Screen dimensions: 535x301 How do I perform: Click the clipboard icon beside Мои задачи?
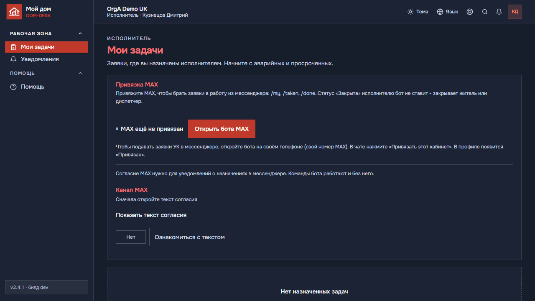pos(13,47)
